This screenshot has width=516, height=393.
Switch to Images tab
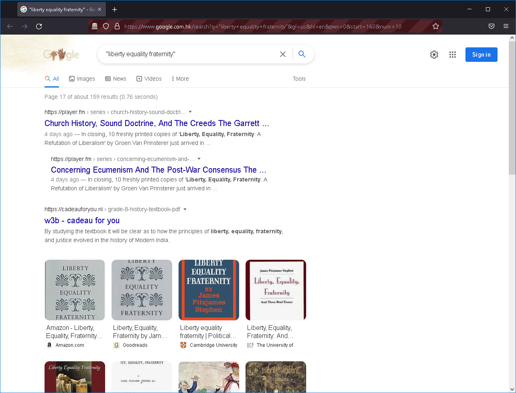coord(82,79)
